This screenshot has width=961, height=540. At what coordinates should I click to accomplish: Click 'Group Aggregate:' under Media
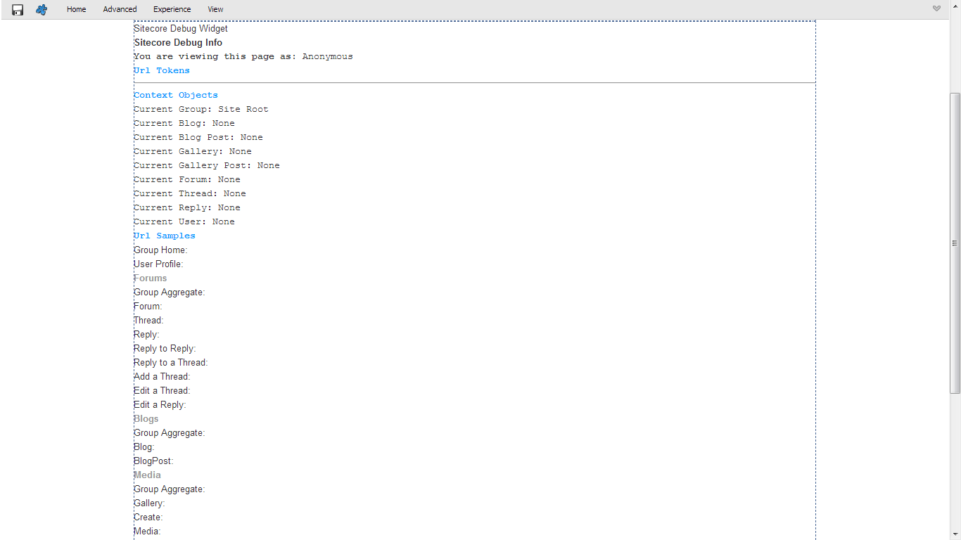tap(170, 489)
